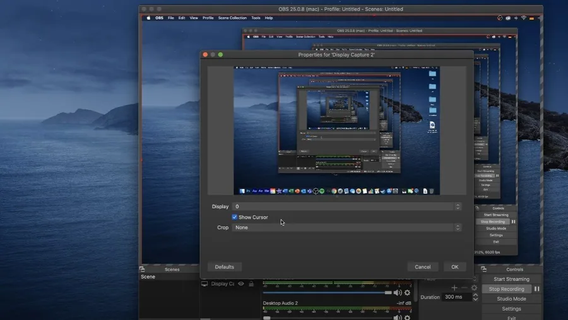Increase Duration with the up stepper arrow
Viewport: 568px width, 320px height.
pos(475,295)
